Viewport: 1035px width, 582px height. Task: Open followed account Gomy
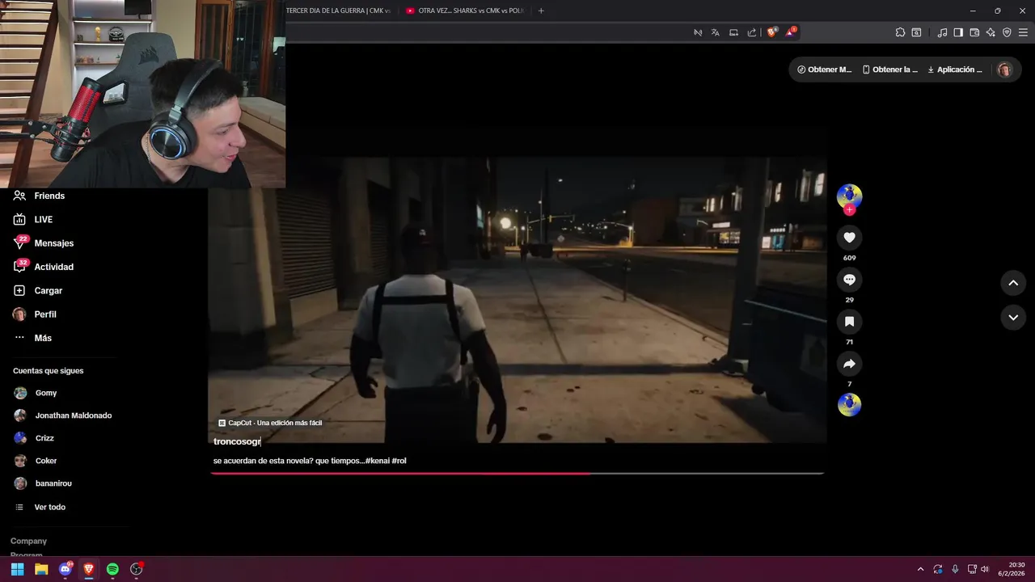click(x=36, y=393)
